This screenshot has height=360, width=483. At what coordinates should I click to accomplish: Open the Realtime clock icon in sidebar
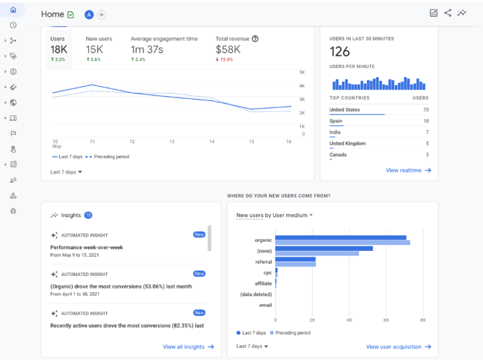(13, 25)
